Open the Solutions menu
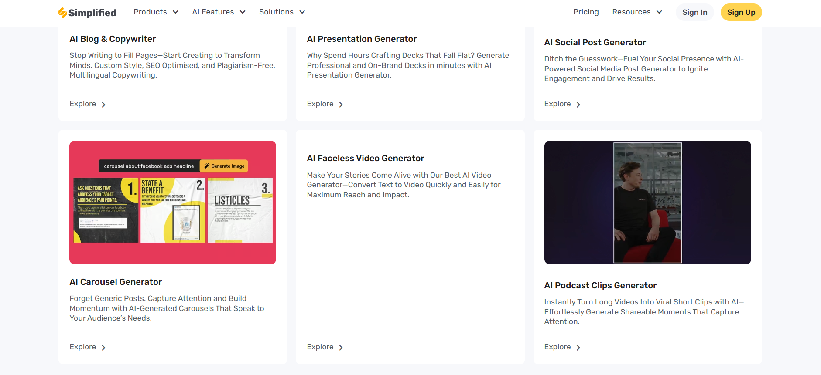The image size is (821, 375). pos(276,12)
